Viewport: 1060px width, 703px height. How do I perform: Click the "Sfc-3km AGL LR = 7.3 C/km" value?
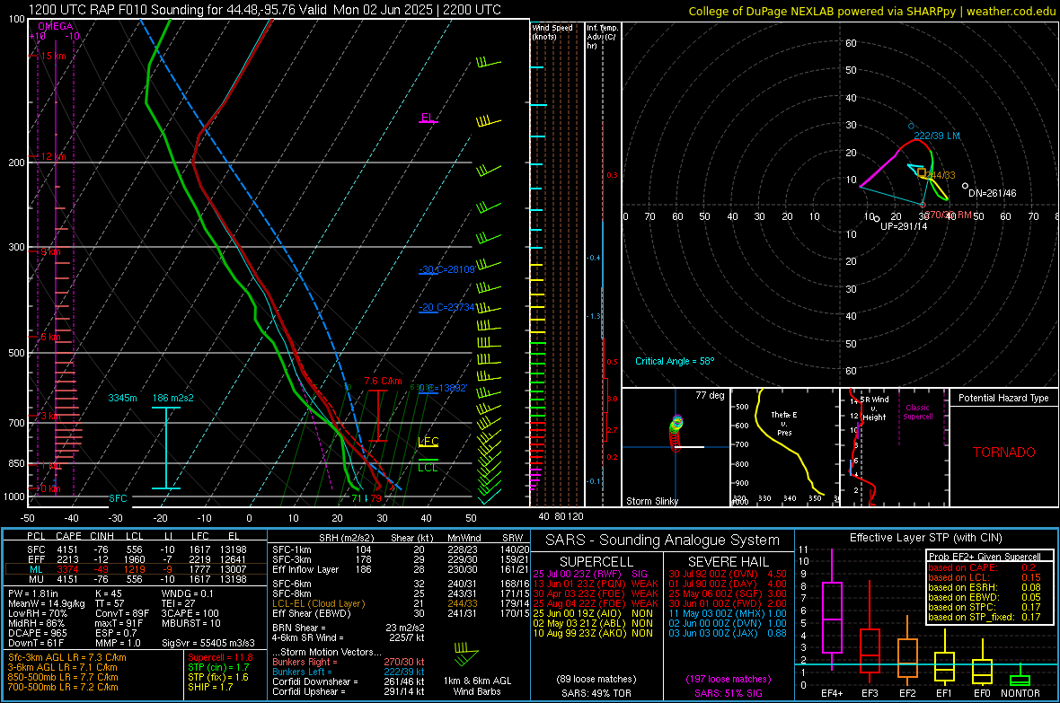(67, 657)
